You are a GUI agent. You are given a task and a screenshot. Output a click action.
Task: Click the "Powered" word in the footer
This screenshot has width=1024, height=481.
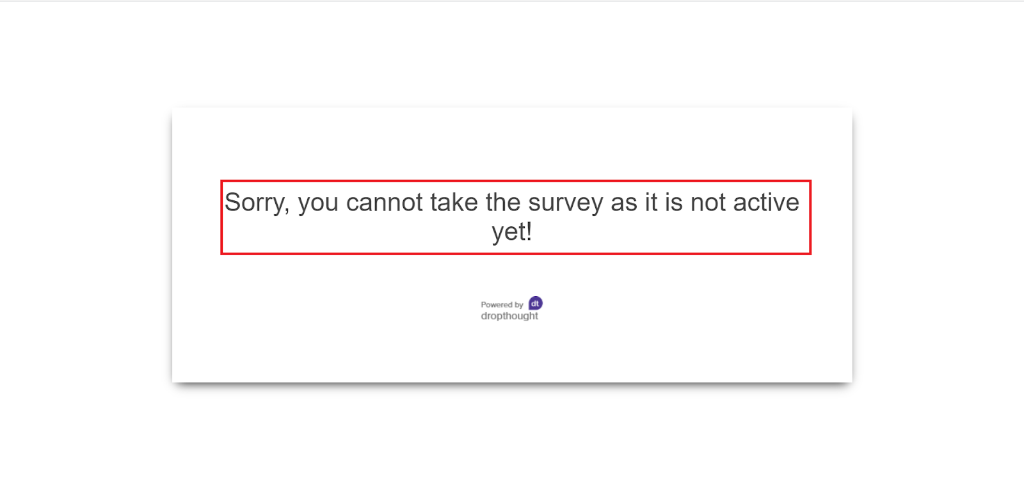[x=497, y=305]
